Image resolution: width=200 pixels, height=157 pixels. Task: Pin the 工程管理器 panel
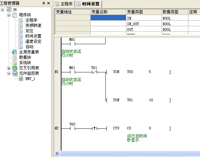coord(44,3)
